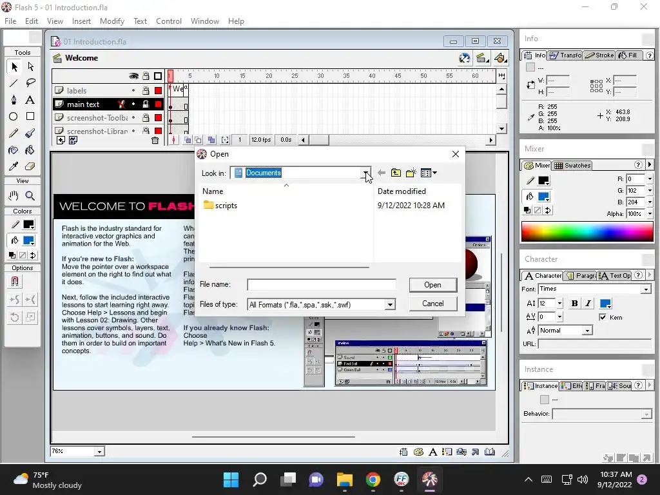Select the Brush tool
660x495 pixels.
tap(30, 133)
